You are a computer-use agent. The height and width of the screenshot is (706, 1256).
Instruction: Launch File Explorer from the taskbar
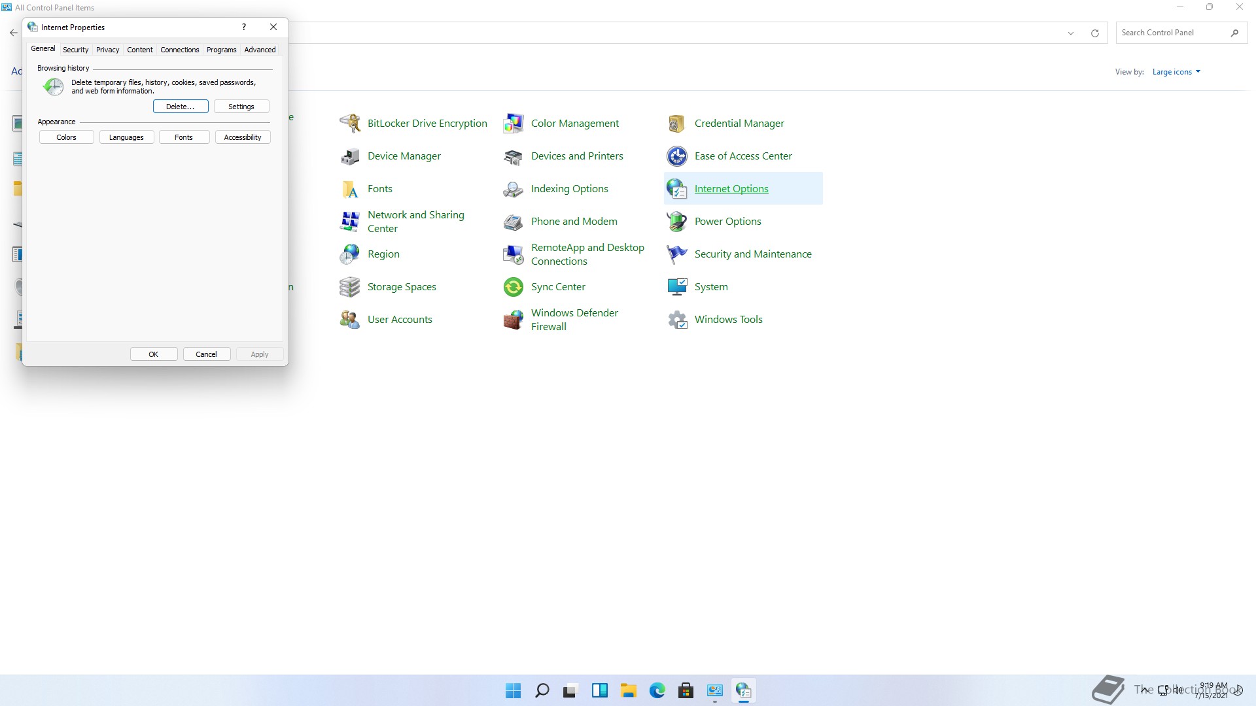click(629, 690)
